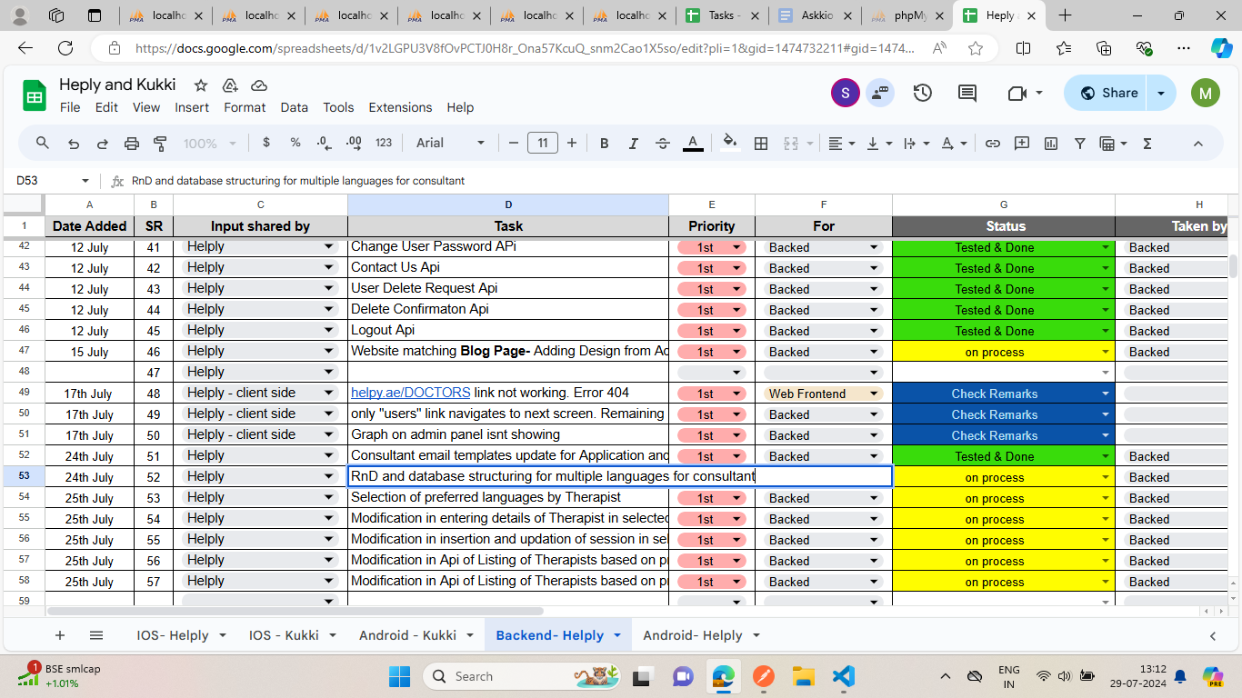Screen dimensions: 1242x698
Task: Open the helpy.ae/DOCTORS link
Action: click(411, 393)
